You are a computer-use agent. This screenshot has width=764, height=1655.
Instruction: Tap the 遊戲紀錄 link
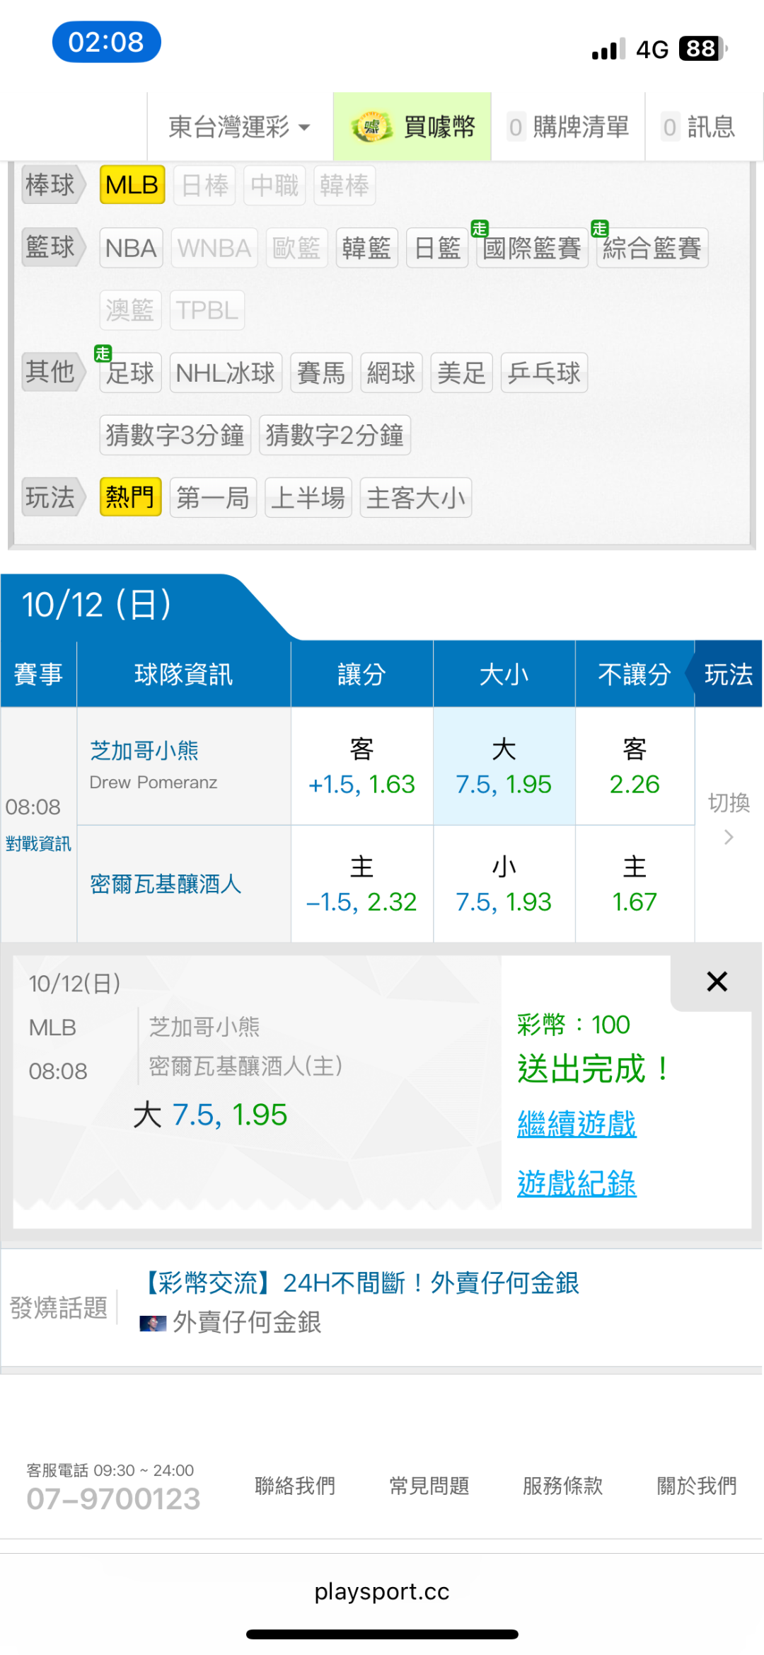[x=577, y=1183]
